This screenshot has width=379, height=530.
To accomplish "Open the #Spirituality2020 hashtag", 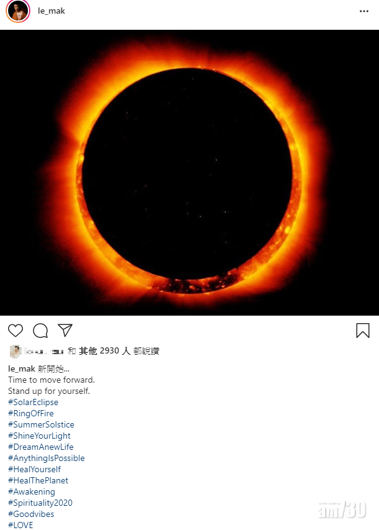I will pyautogui.click(x=40, y=503).
